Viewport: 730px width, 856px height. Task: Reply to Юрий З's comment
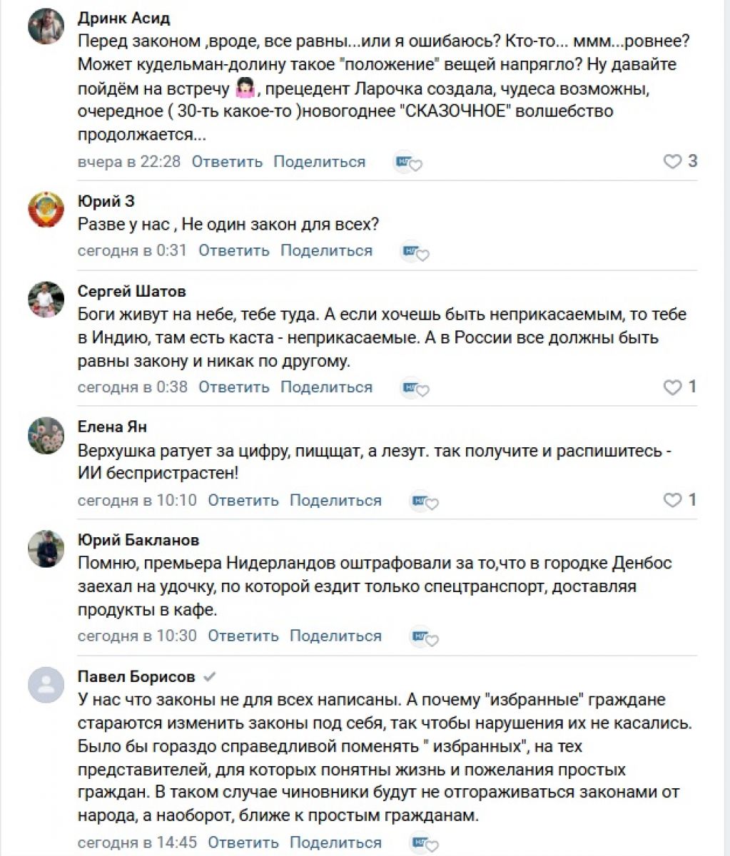pyautogui.click(x=233, y=250)
